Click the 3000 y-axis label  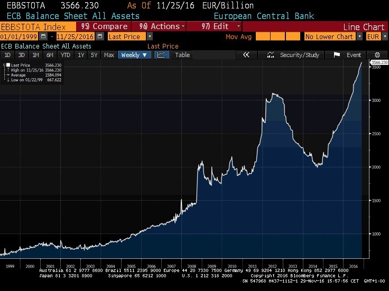(x=376, y=100)
